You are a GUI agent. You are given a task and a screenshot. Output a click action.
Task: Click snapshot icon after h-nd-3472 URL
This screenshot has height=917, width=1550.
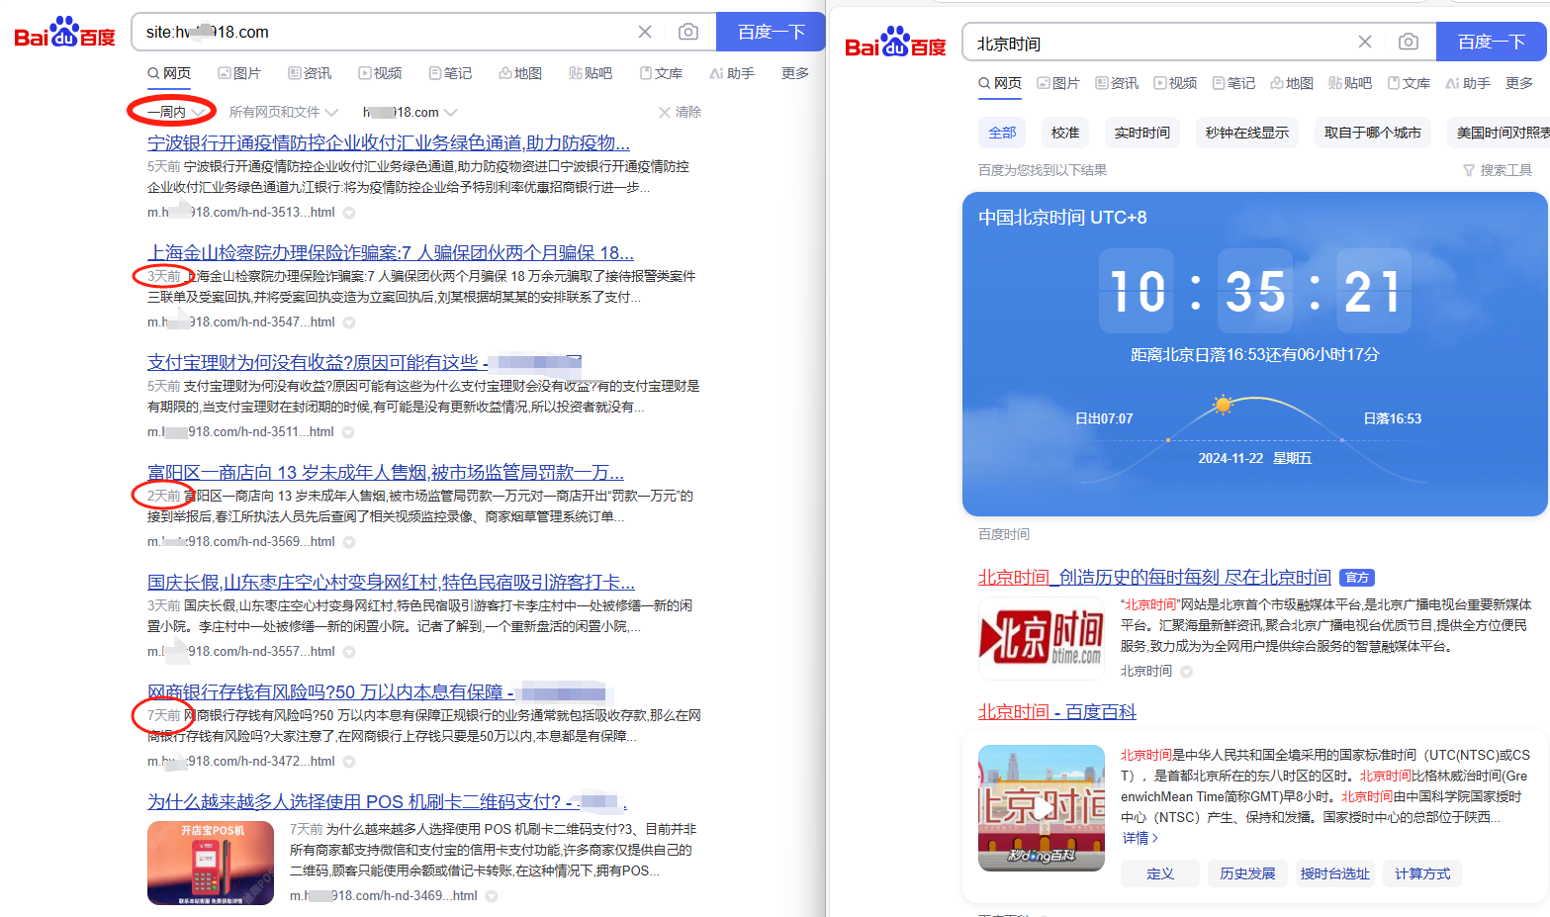pyautogui.click(x=349, y=762)
